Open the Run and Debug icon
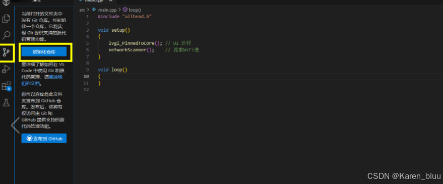Screen dimensions: 443x184 coord(6,69)
